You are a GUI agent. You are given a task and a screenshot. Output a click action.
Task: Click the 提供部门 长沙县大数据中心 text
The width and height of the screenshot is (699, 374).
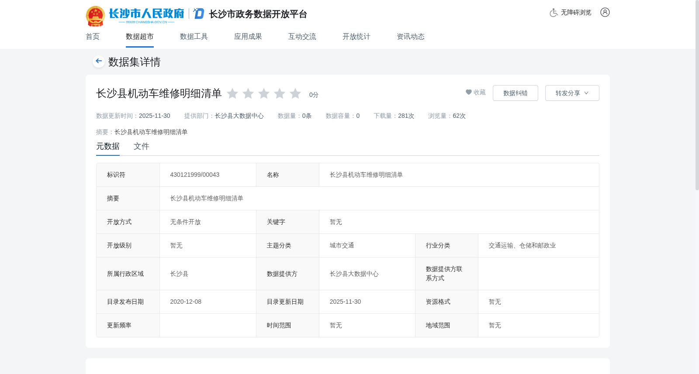[x=224, y=116]
